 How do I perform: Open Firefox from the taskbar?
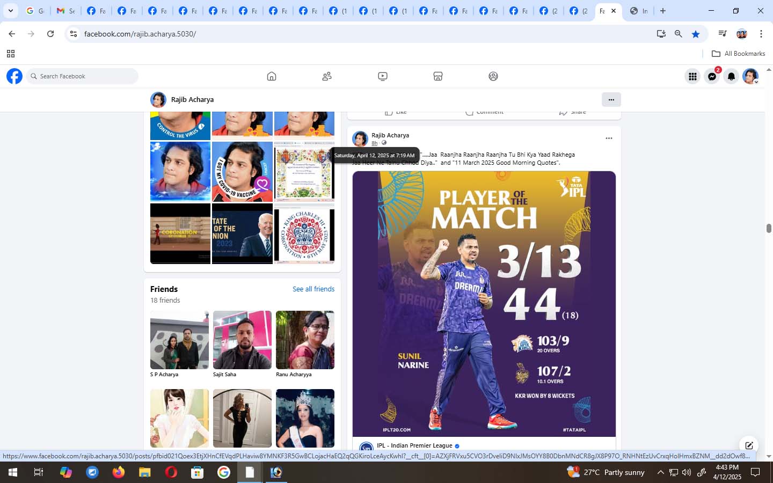[118, 472]
